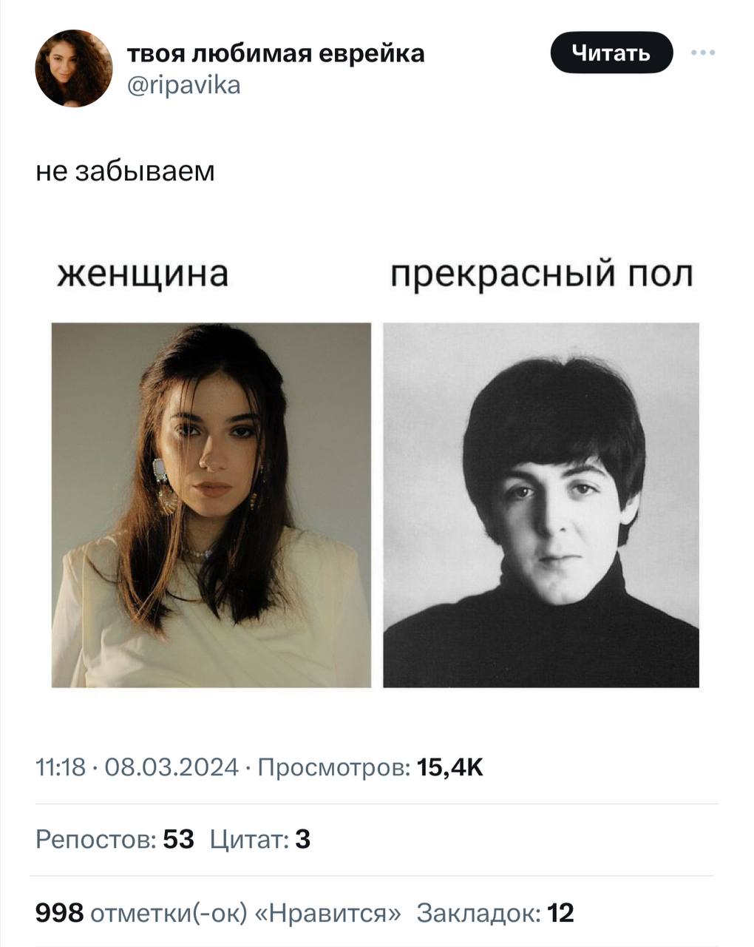Click display name твоя любимая еврейка
This screenshot has width=754, height=947.
(x=276, y=53)
